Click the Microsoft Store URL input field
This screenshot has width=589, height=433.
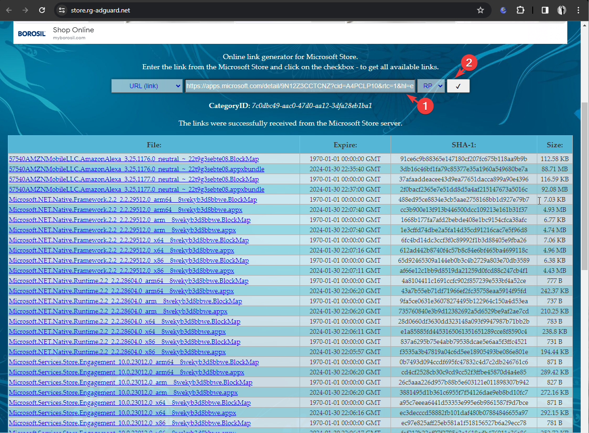[x=300, y=86]
